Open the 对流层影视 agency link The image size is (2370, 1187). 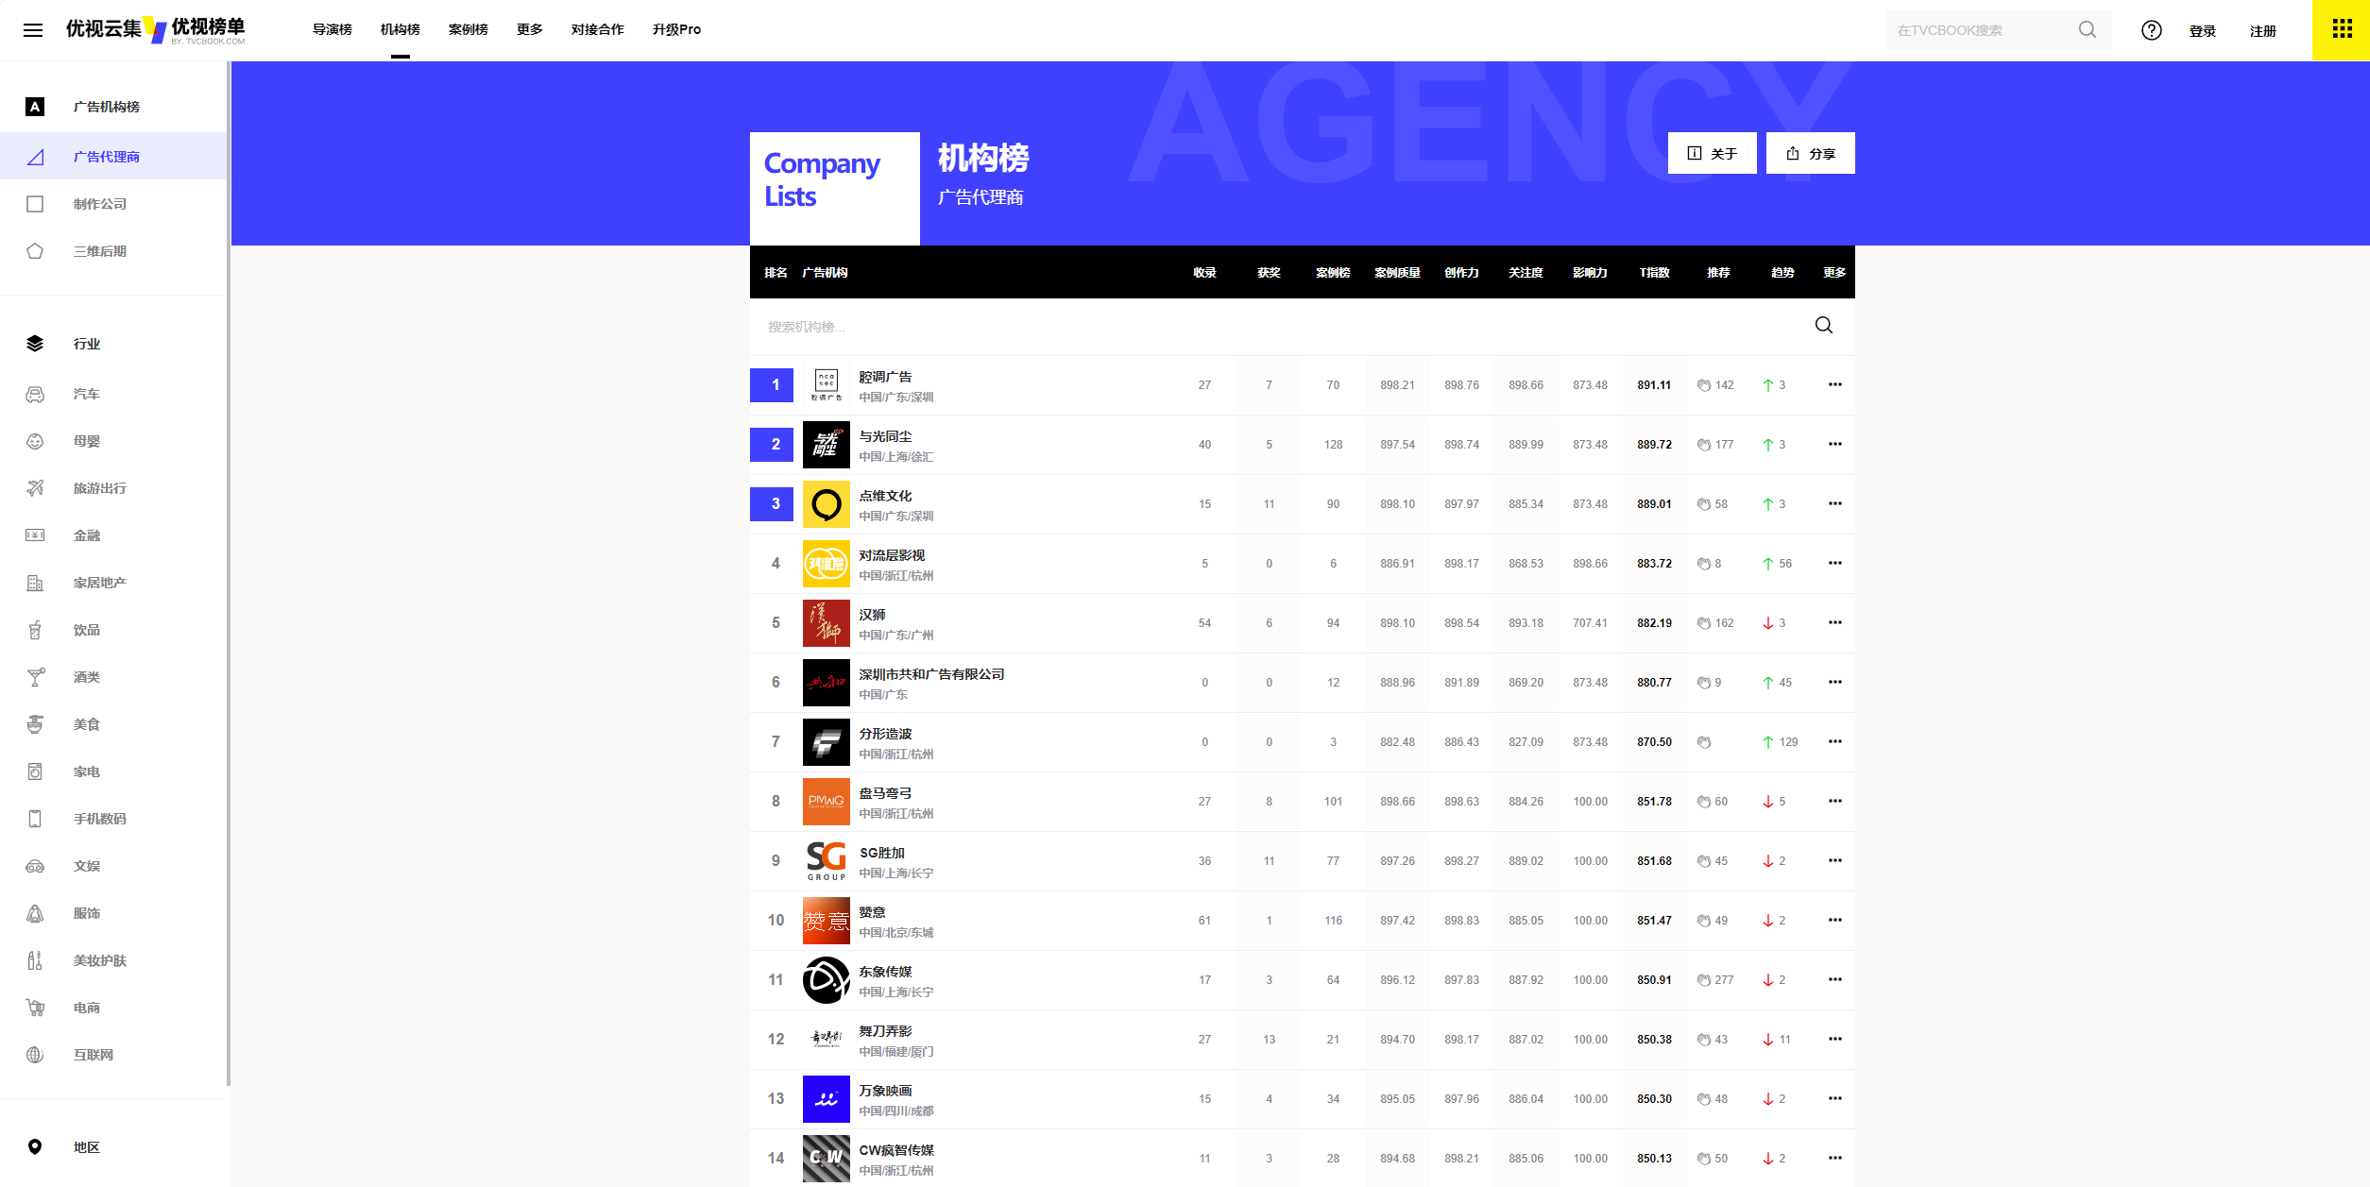pyautogui.click(x=891, y=555)
